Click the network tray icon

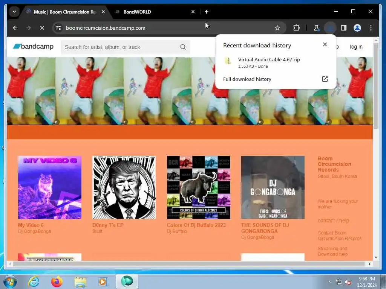339,282
